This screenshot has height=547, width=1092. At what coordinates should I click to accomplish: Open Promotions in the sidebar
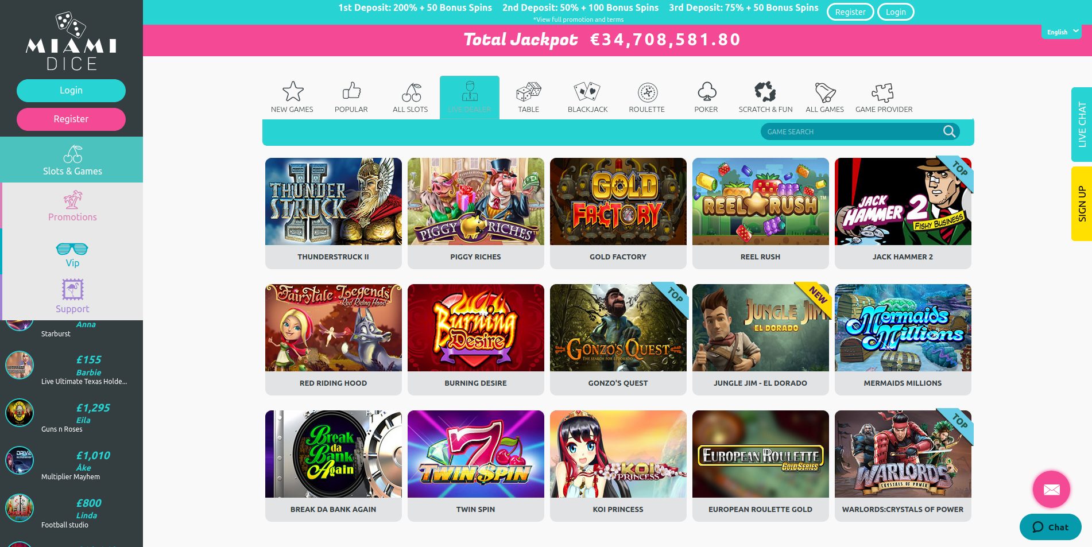[x=72, y=206]
